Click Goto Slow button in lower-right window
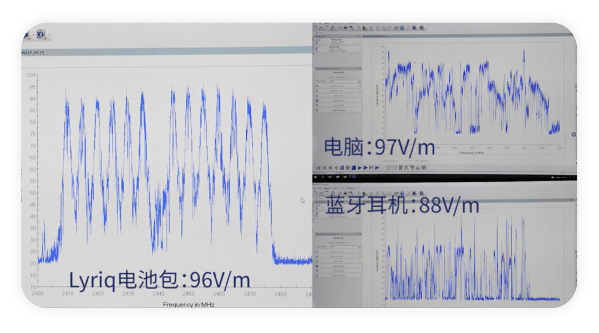Screen dimensions: 599x333 click(x=337, y=252)
